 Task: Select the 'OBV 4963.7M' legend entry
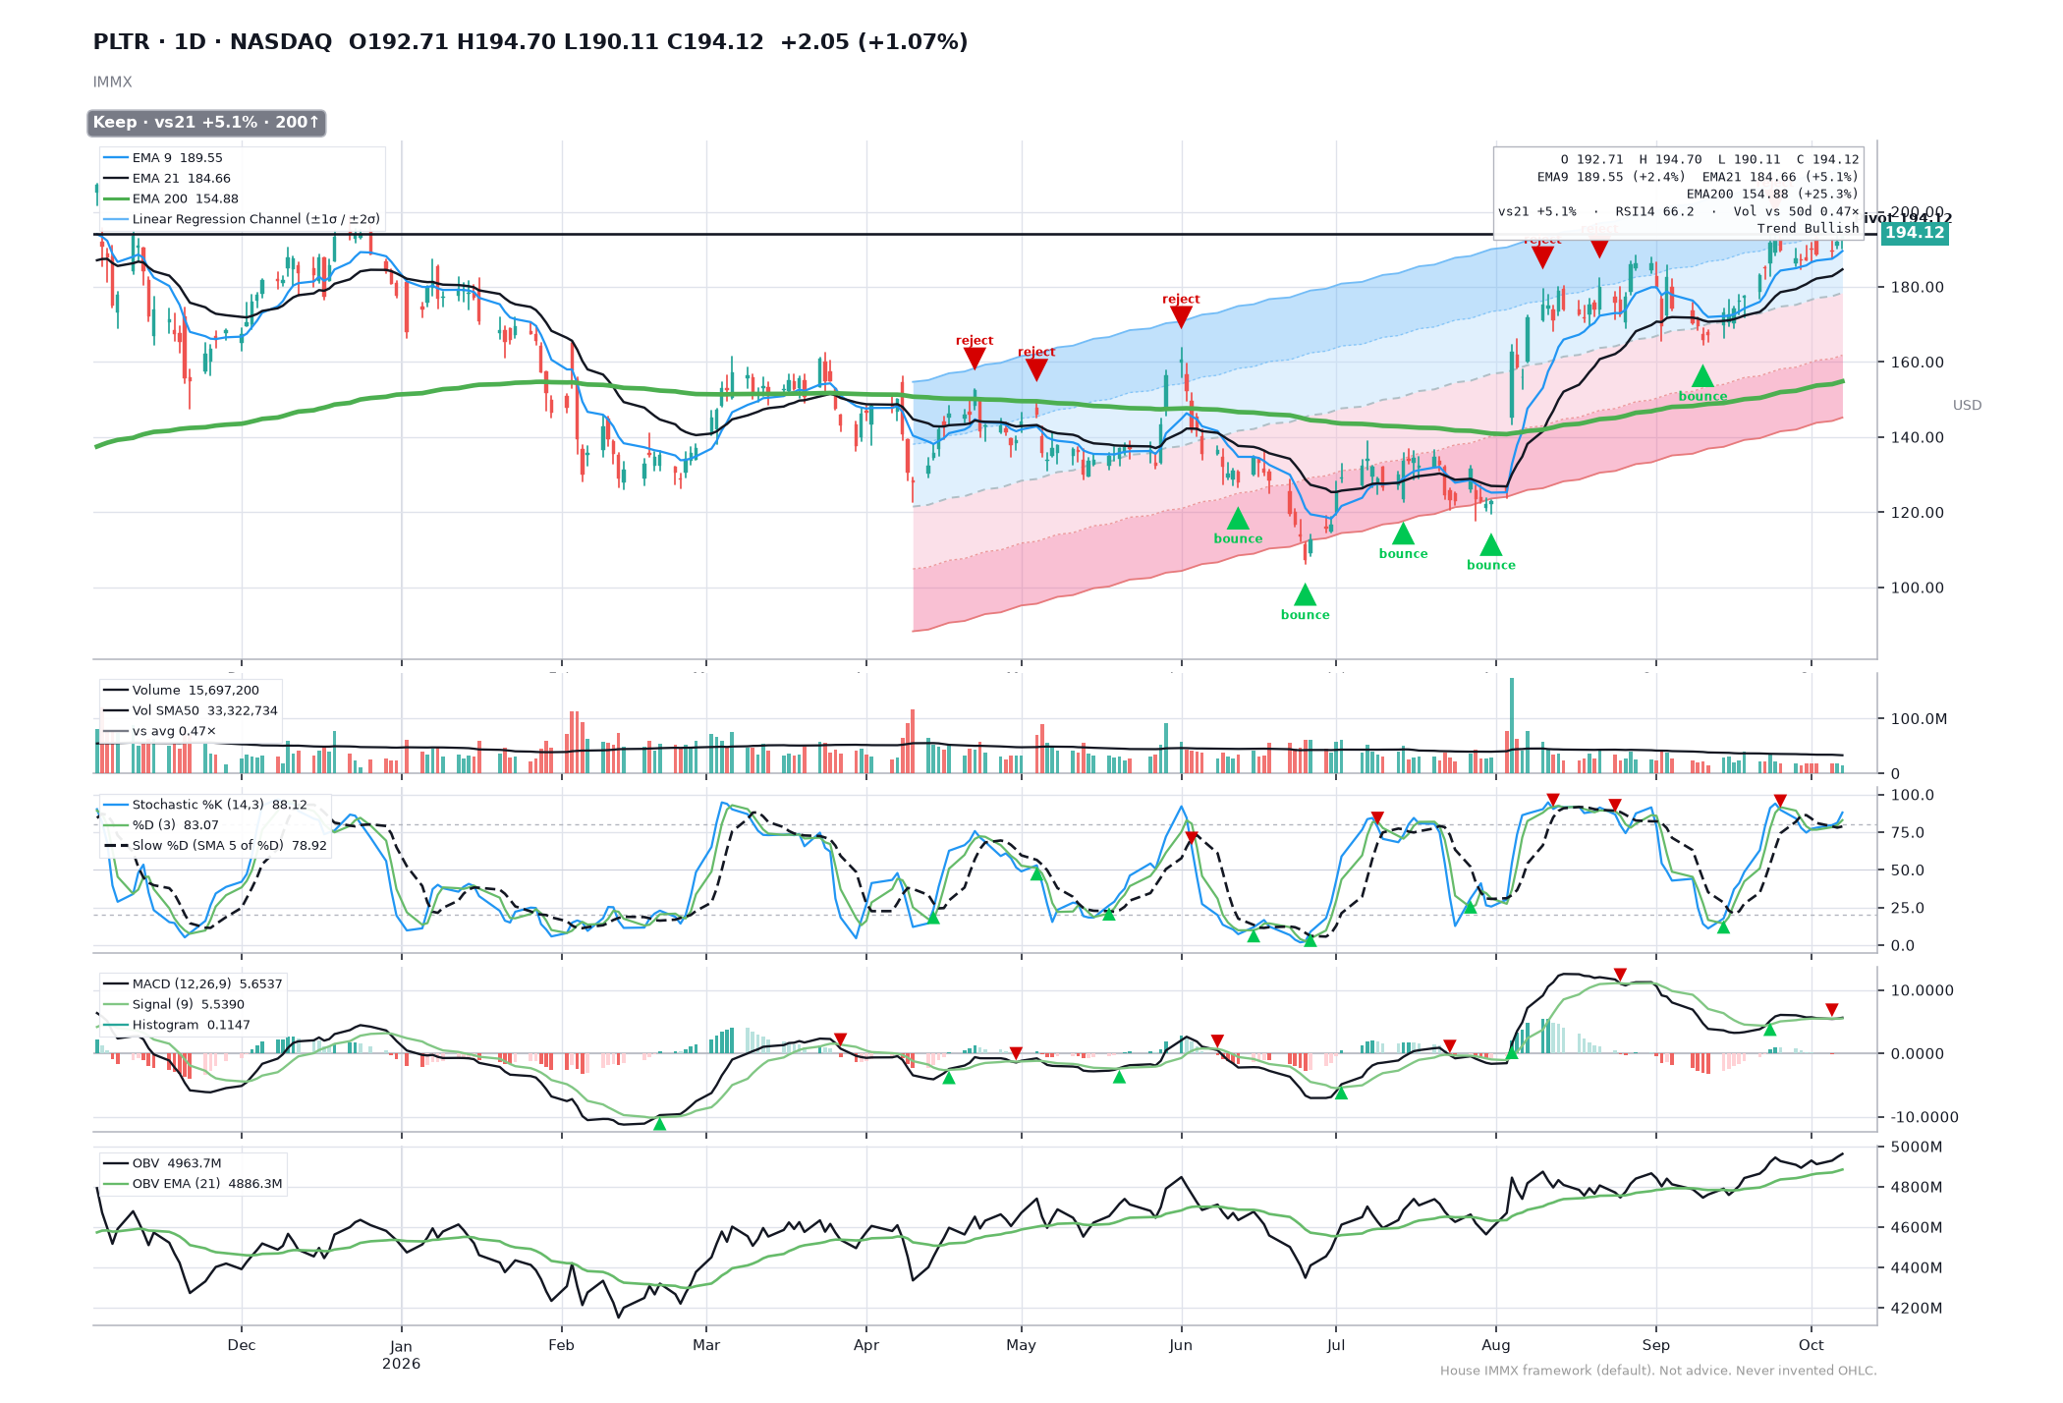[162, 1164]
